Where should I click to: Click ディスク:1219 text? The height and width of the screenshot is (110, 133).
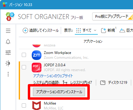tap(118, 83)
